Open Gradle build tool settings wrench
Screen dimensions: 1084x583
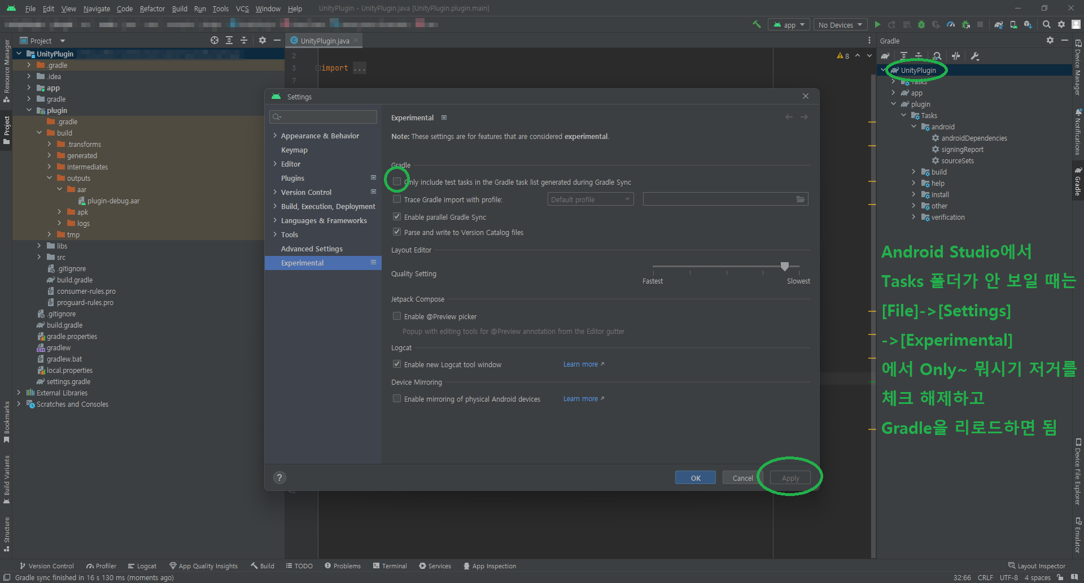tap(974, 56)
